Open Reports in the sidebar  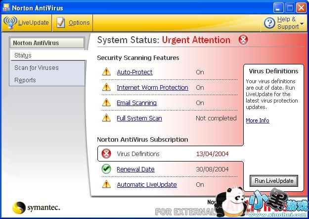coord(25,80)
